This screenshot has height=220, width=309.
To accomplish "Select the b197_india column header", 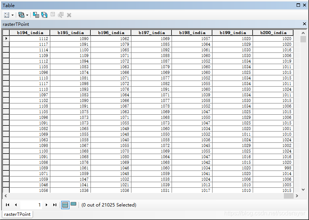I will coord(152,33).
